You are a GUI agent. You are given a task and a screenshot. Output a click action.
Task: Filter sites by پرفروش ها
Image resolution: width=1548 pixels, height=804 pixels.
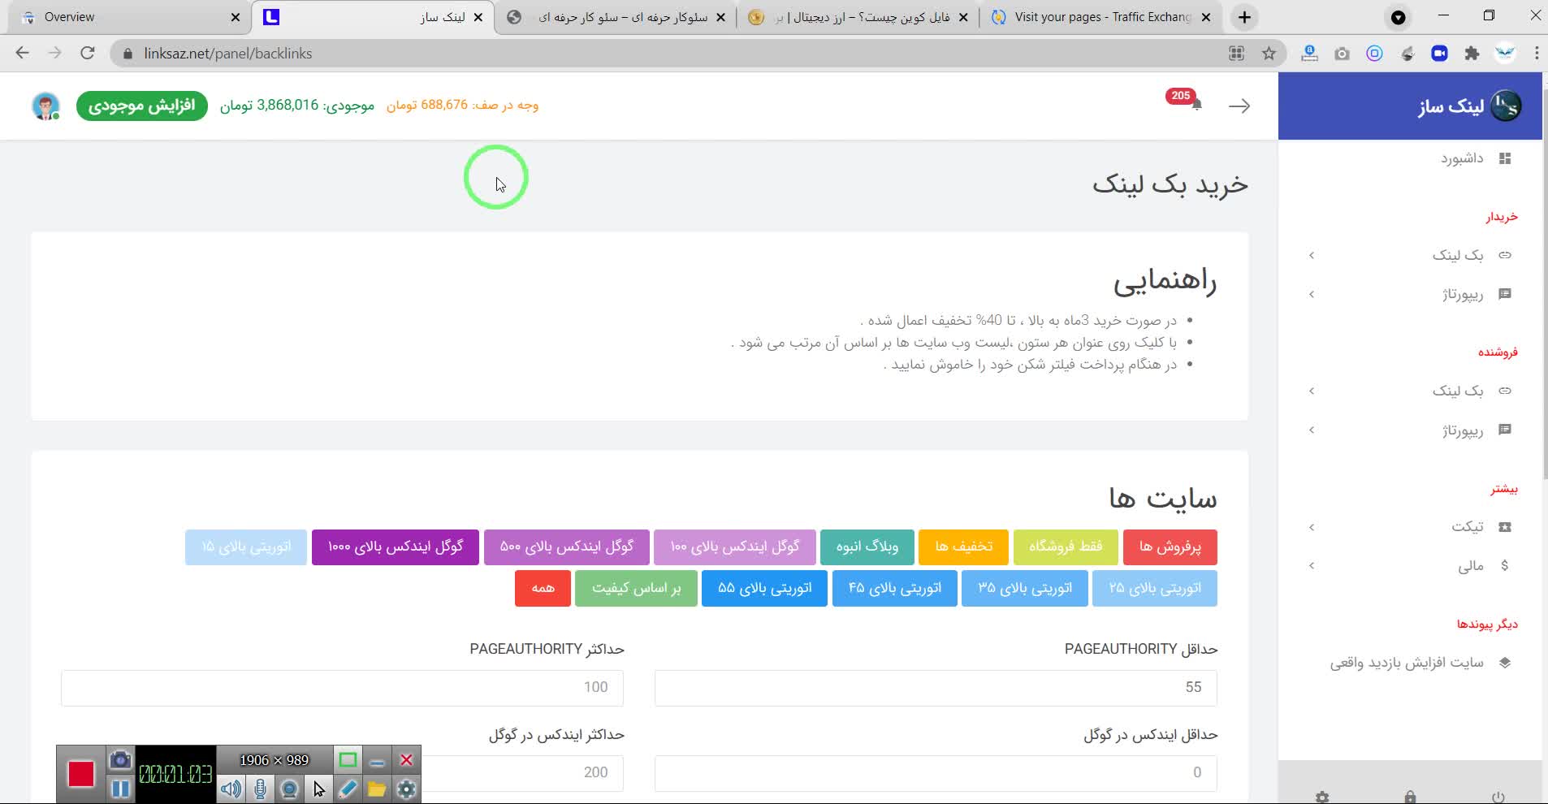pos(1170,547)
